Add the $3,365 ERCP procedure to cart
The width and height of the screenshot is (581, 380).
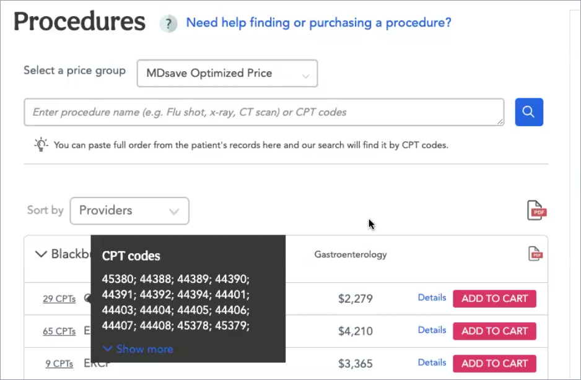(x=494, y=363)
